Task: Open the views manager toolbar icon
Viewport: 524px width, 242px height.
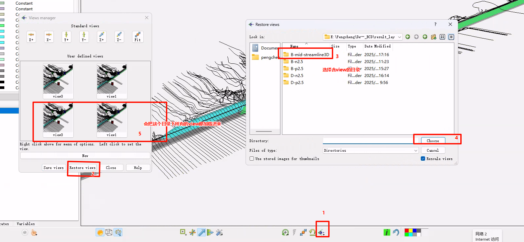Action: coord(321,232)
